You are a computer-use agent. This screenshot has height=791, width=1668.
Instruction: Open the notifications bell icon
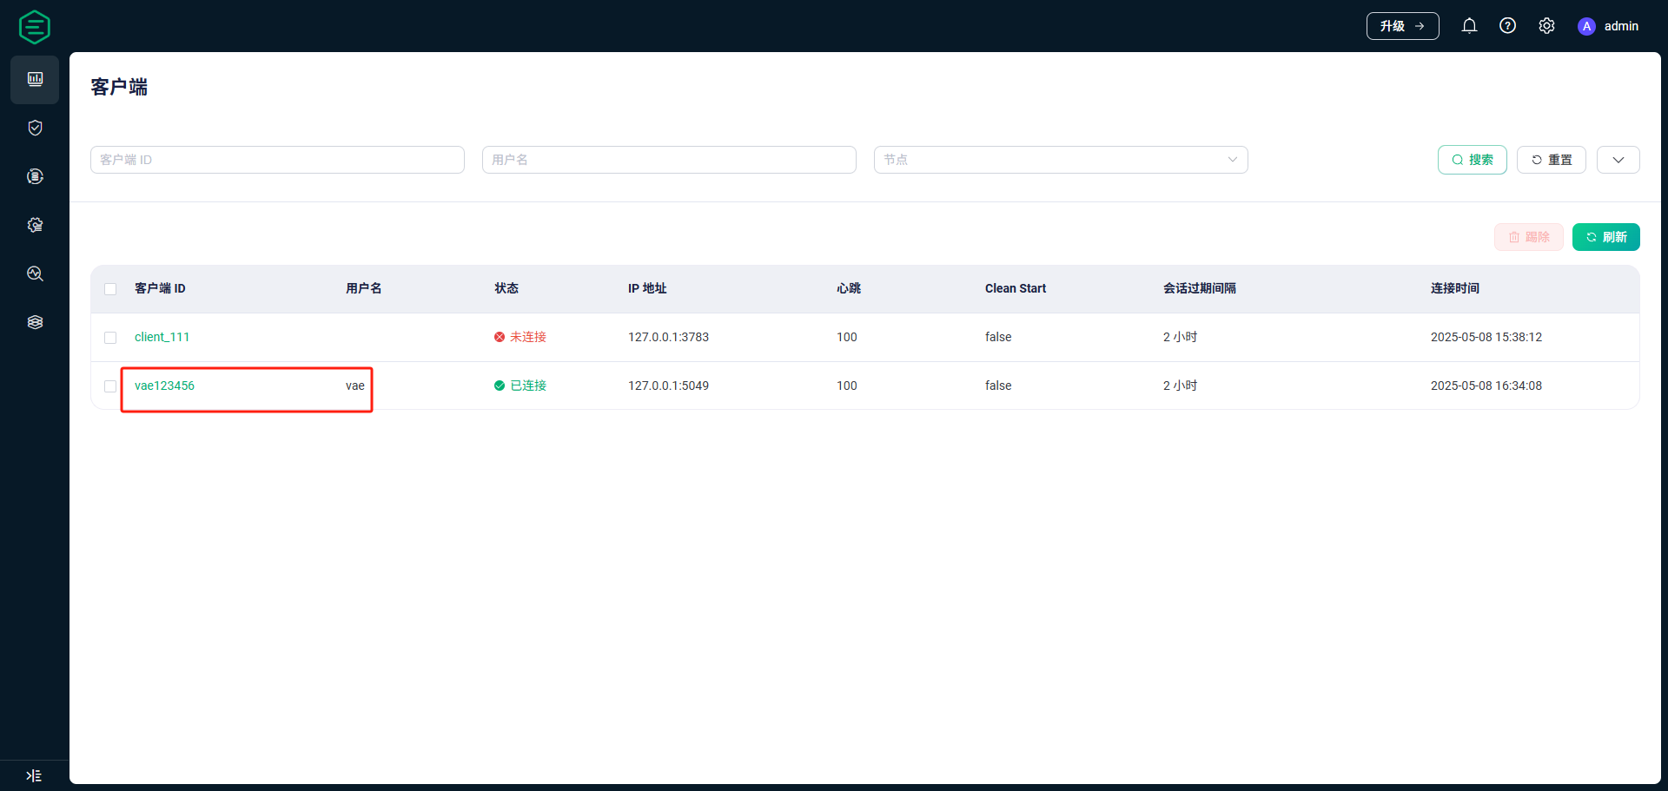coord(1469,26)
